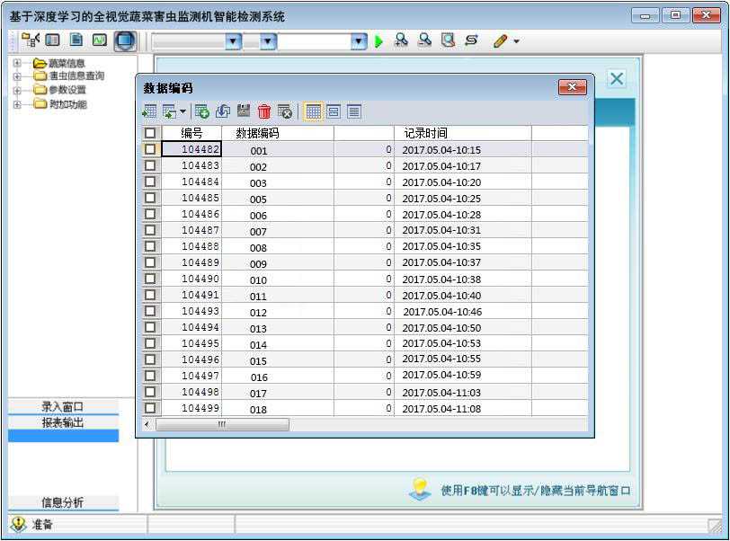Switch to the 报表输出 panel tab
Screen dimensions: 730x541
tap(63, 422)
